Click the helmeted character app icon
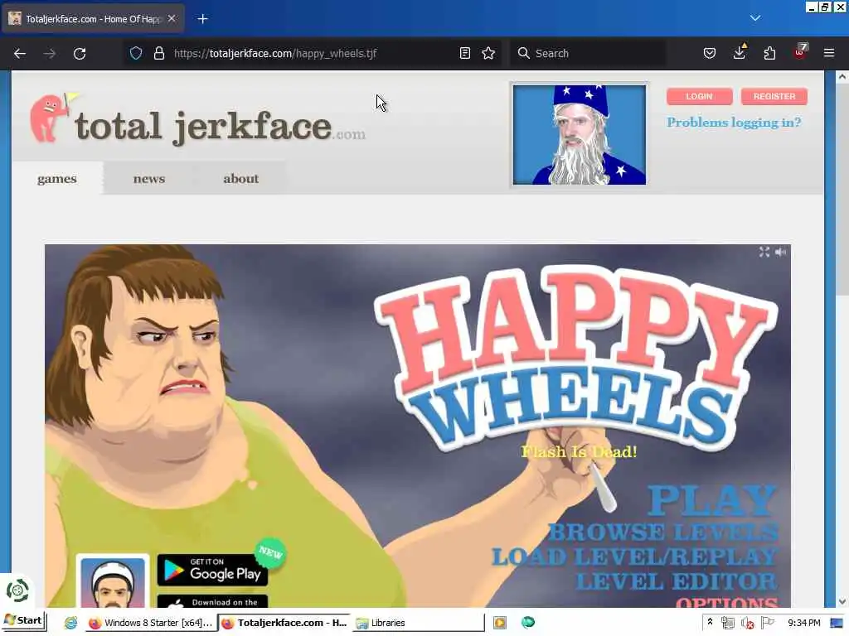 [113, 581]
